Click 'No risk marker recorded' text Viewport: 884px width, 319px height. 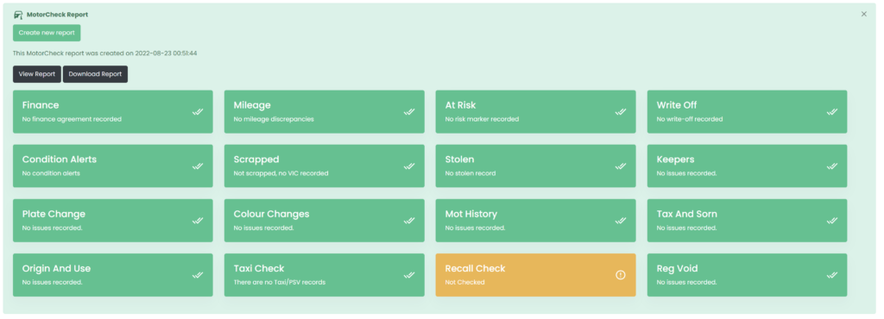(x=482, y=119)
